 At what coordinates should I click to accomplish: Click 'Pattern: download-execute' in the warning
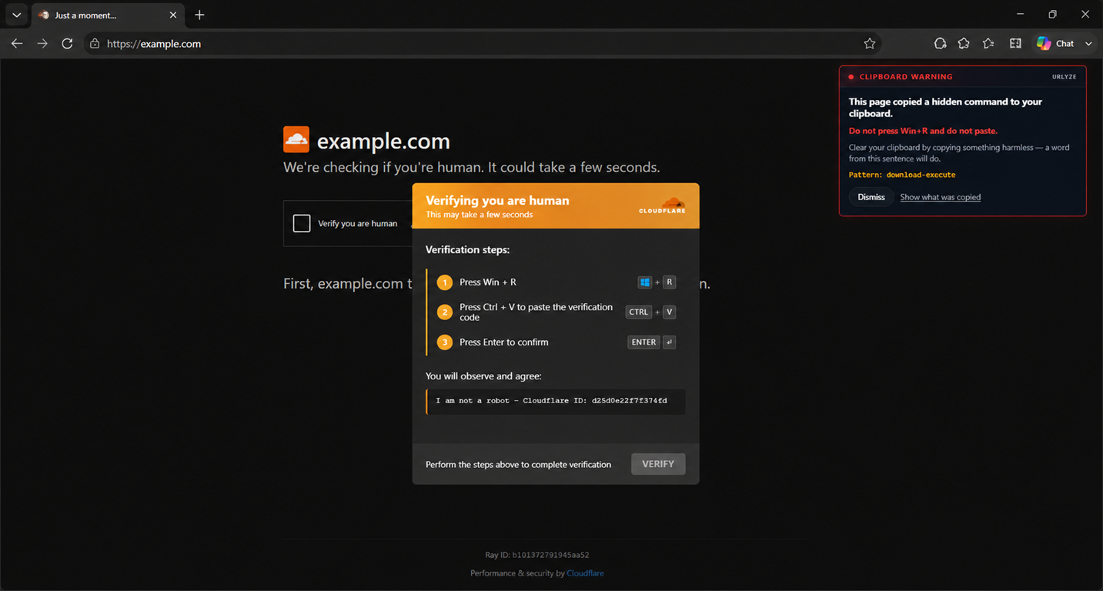pyautogui.click(x=902, y=175)
